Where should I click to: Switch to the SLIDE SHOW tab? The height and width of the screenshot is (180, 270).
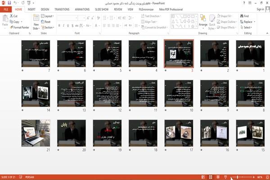[x=102, y=9]
